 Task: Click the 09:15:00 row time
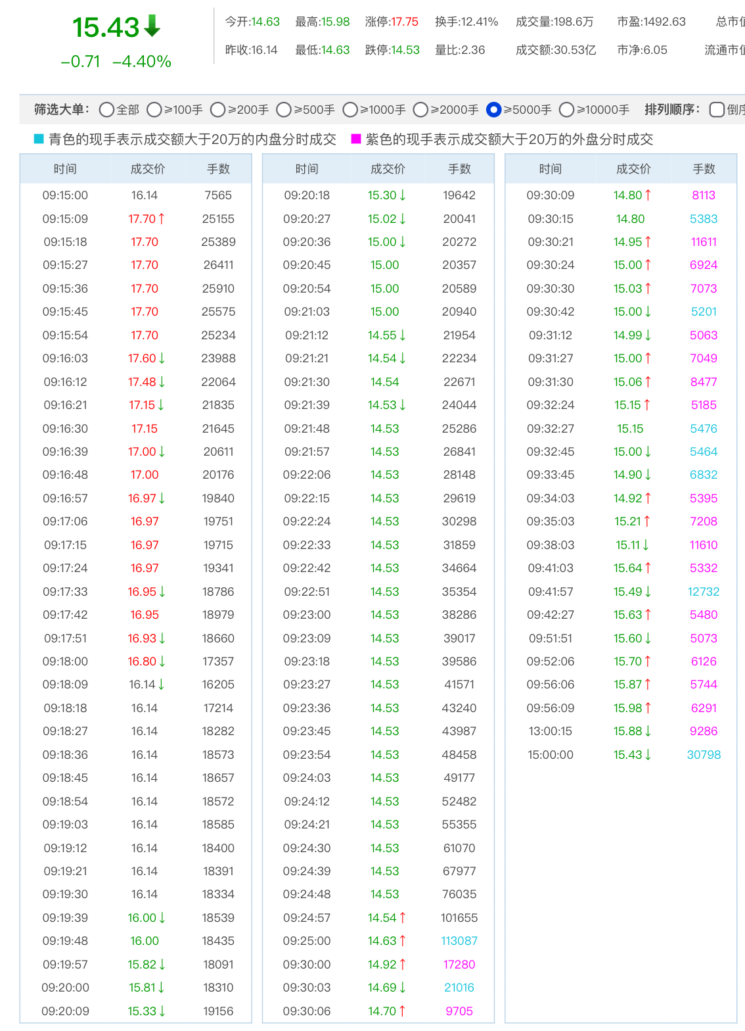tap(65, 195)
